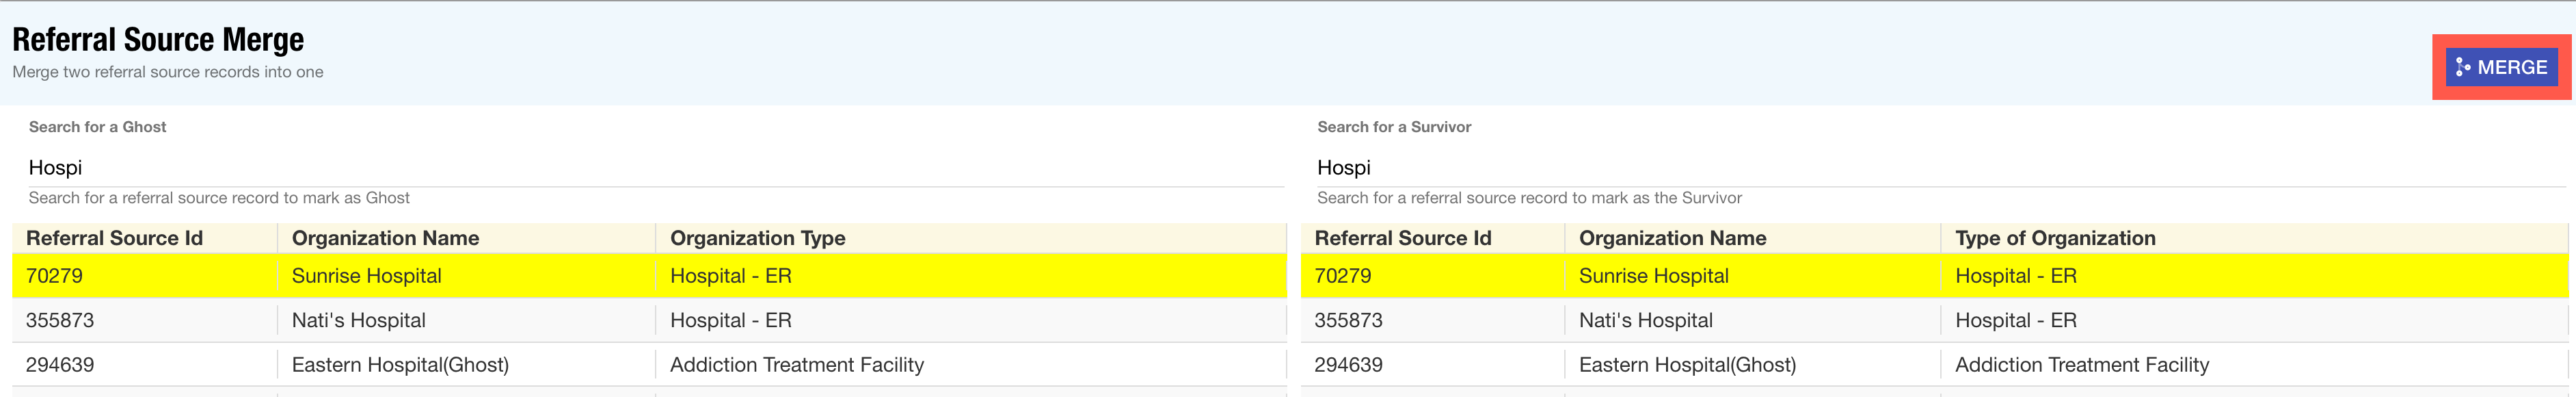Click Organization Type header in Ghost table
This screenshot has width=2576, height=397.
(757, 238)
